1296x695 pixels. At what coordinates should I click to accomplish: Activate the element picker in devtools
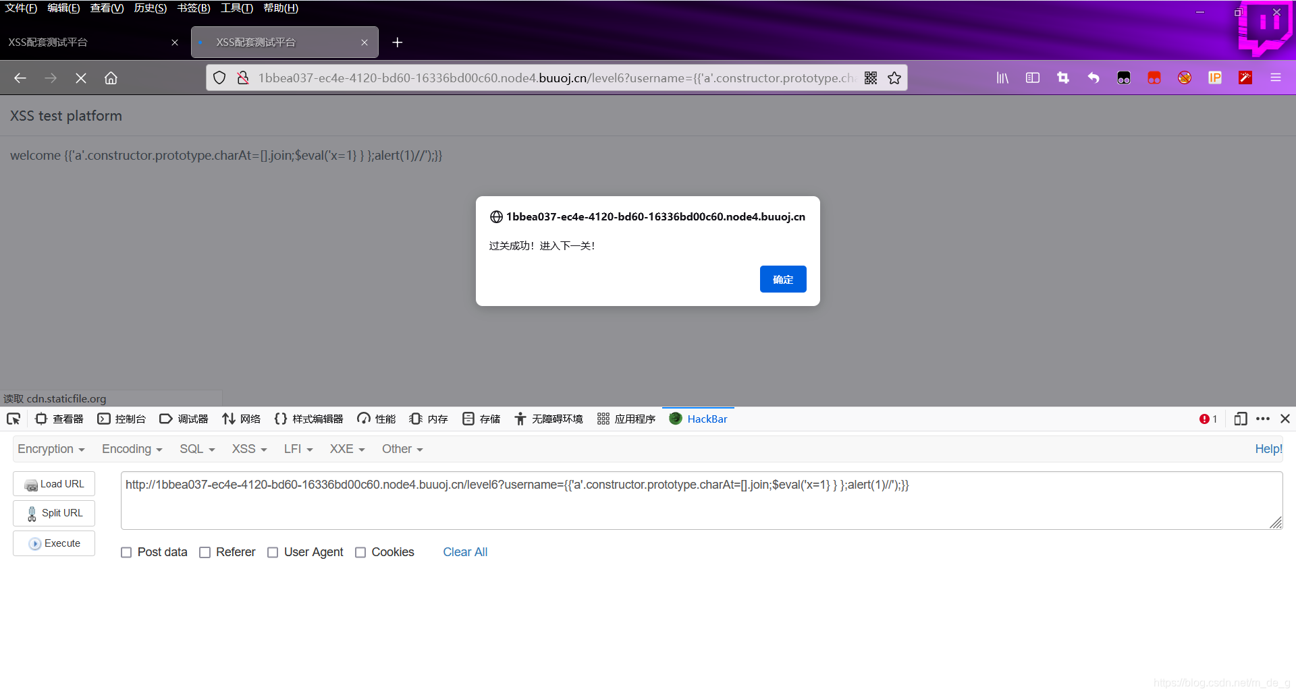click(13, 419)
